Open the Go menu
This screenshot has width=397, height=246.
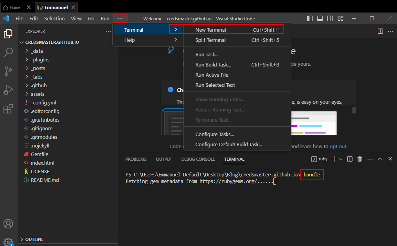coord(91,18)
